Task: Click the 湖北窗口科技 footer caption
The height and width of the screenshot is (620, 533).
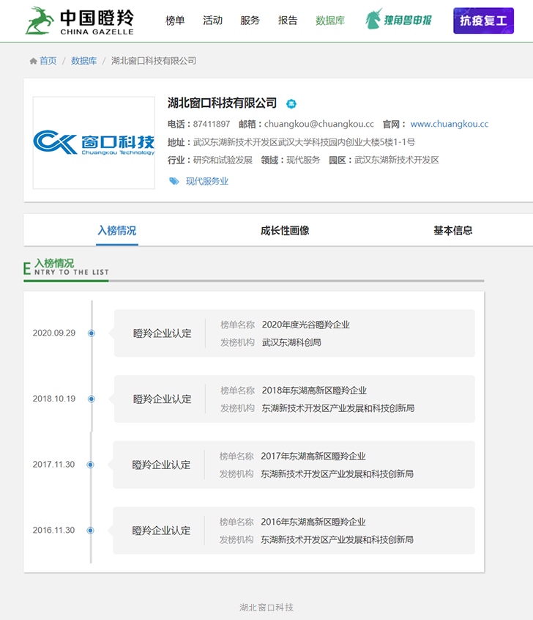Action: (266, 608)
